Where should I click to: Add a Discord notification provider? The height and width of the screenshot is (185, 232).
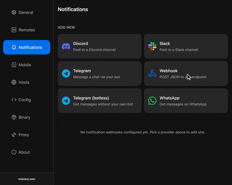pyautogui.click(x=100, y=46)
